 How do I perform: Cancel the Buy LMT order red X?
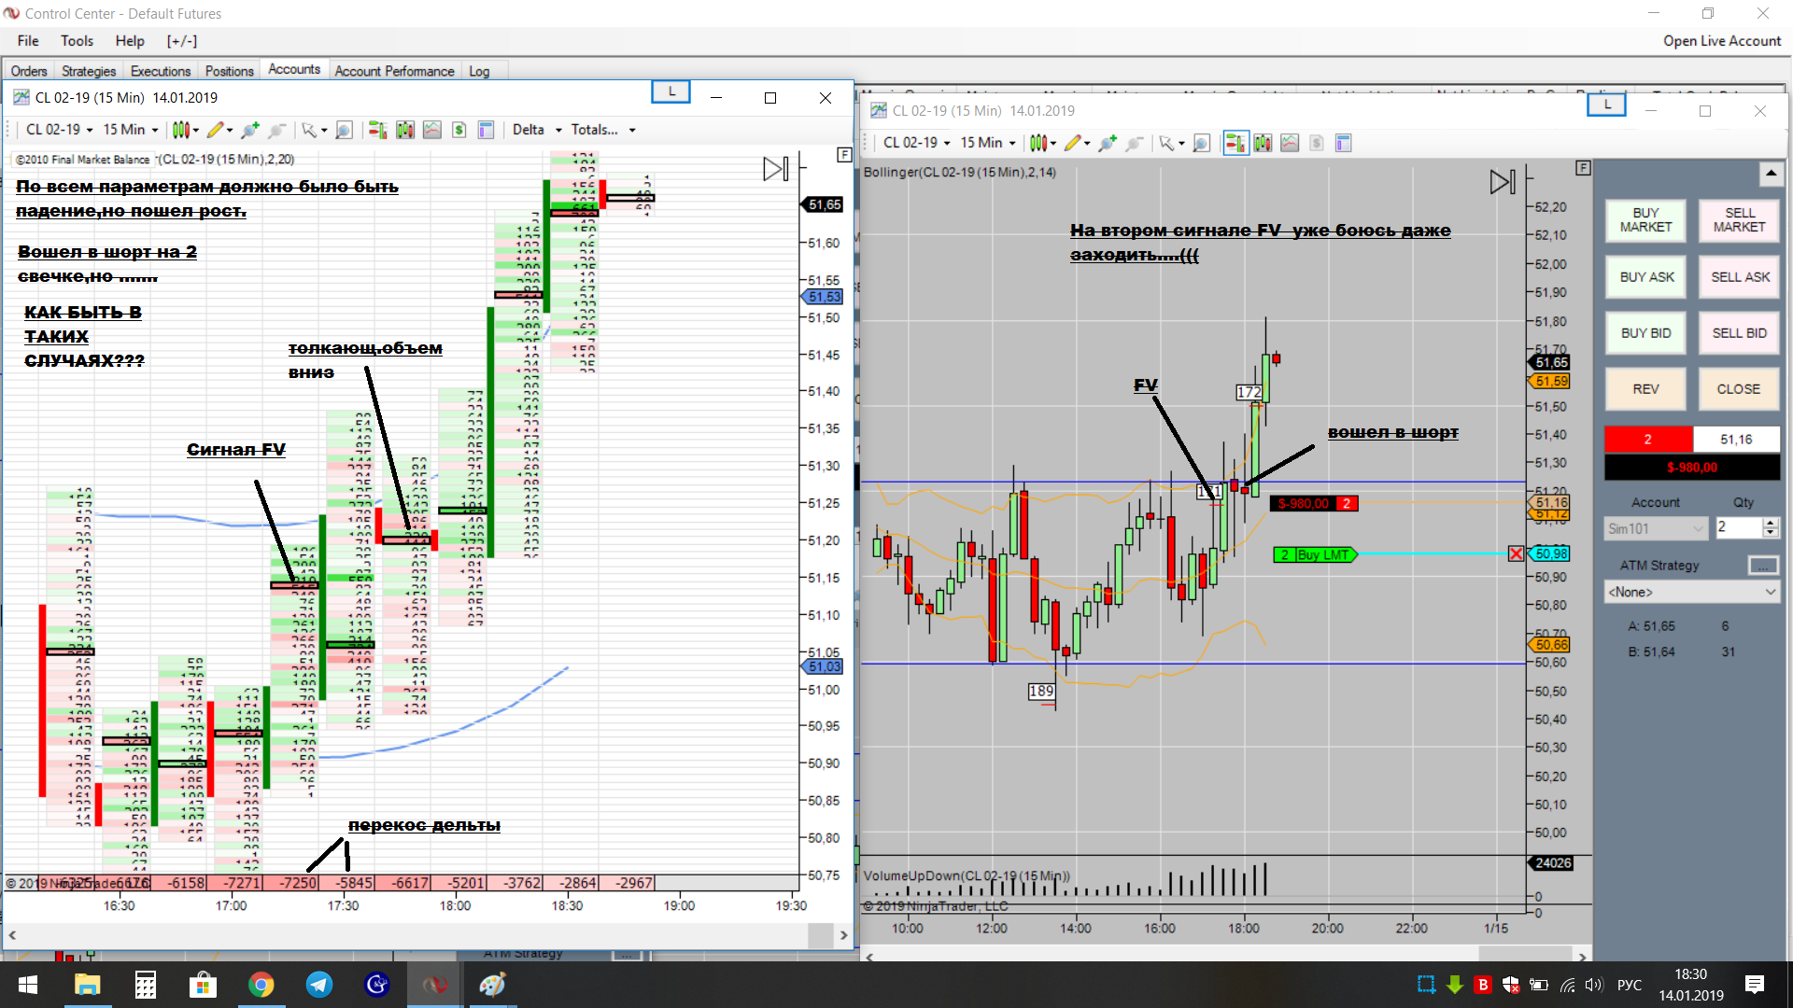1516,554
